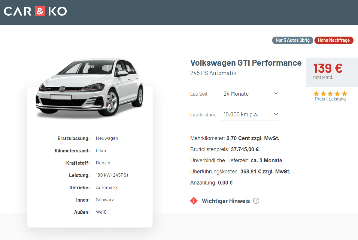Click the Lieferzeit value ca. 3 Monate

tap(266, 160)
